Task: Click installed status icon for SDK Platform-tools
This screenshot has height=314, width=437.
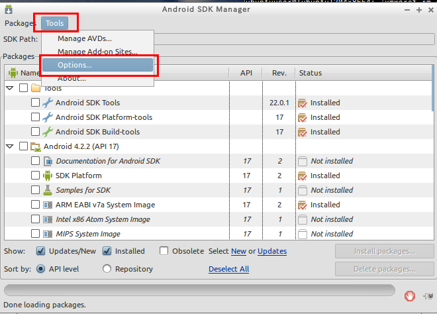Action: click(x=303, y=117)
